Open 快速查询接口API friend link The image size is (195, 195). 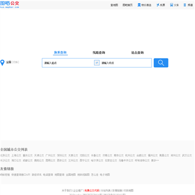point(21,174)
